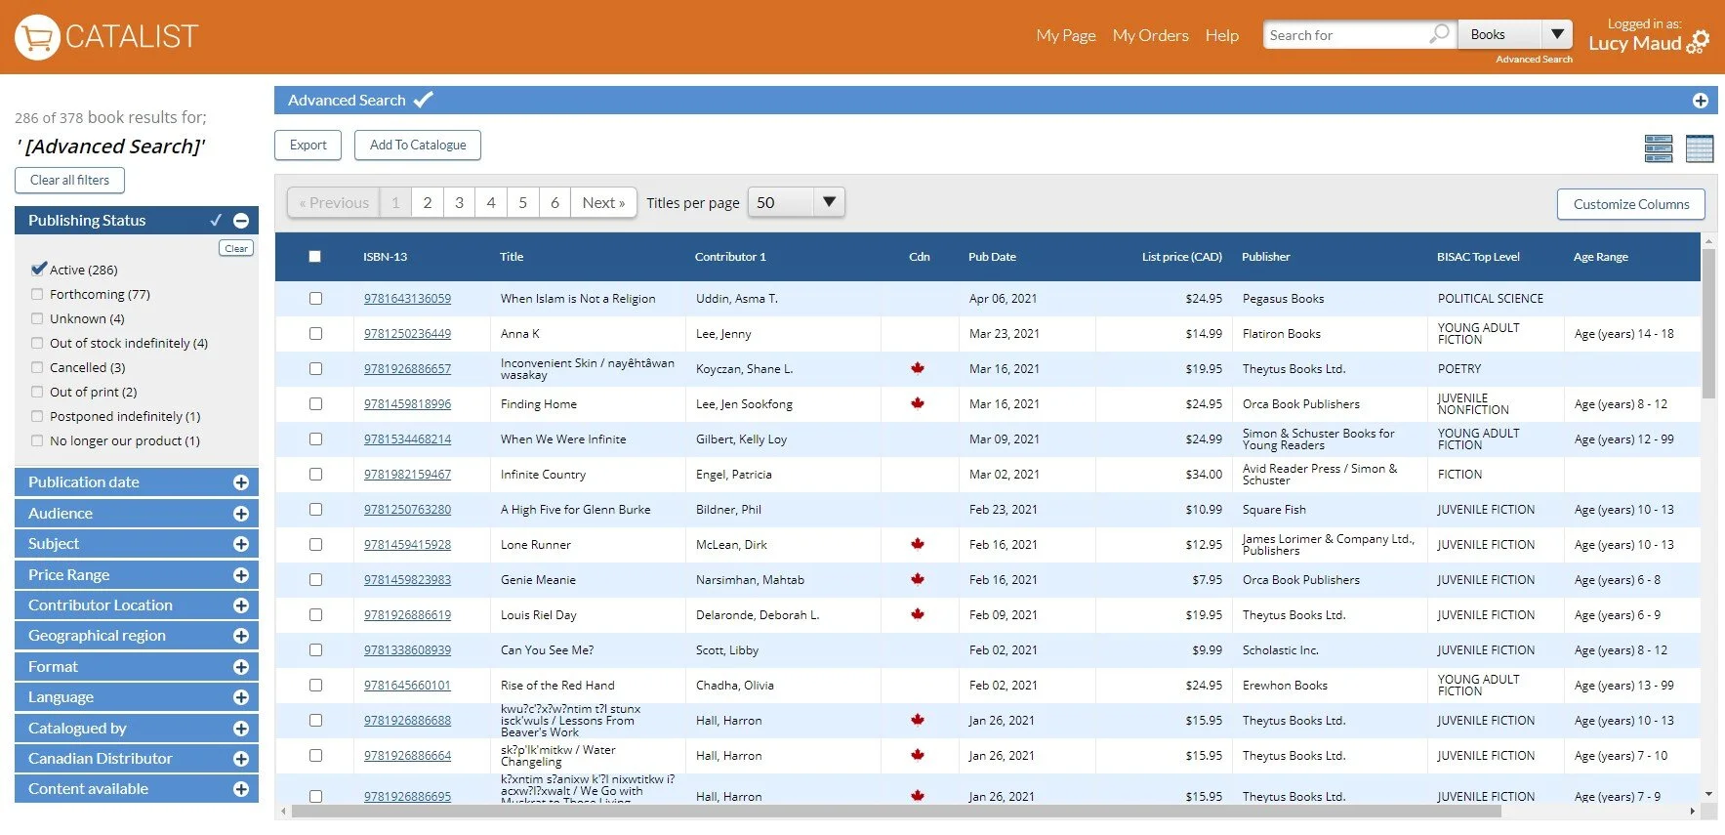
Task: Check the Cancelled (3) filter
Action: tap(37, 367)
